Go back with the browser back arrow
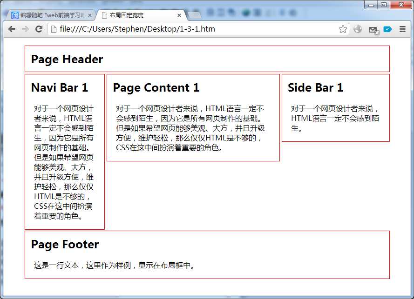Image resolution: width=414 pixels, height=299 pixels. 12,29
